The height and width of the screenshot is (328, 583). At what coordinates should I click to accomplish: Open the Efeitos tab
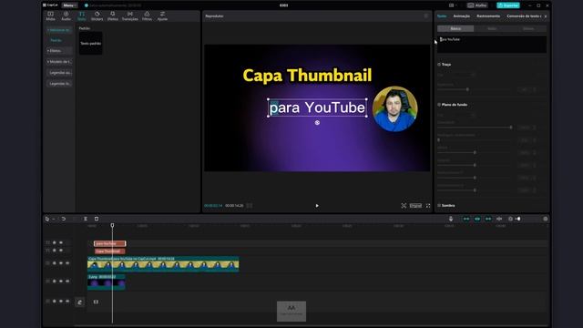pos(113,16)
